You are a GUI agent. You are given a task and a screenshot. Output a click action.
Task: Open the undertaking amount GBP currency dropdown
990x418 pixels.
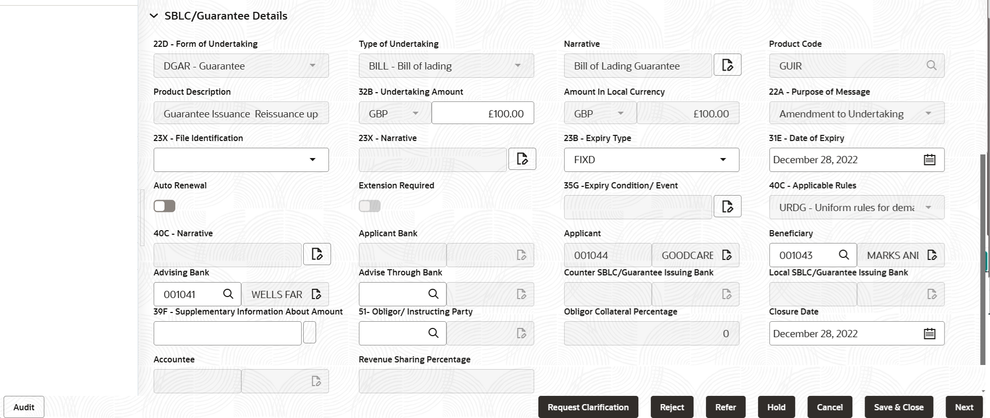[x=394, y=113]
